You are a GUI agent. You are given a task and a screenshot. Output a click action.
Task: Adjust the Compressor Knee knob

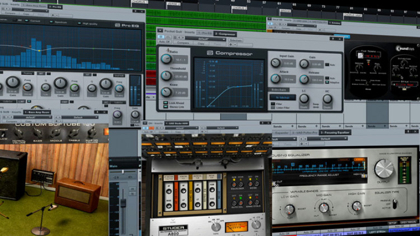click(x=166, y=92)
